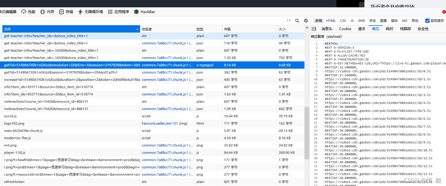The width and height of the screenshot is (446, 186).
Task: Open the initiator link in player-1.50.js row
Action: click(x=165, y=153)
